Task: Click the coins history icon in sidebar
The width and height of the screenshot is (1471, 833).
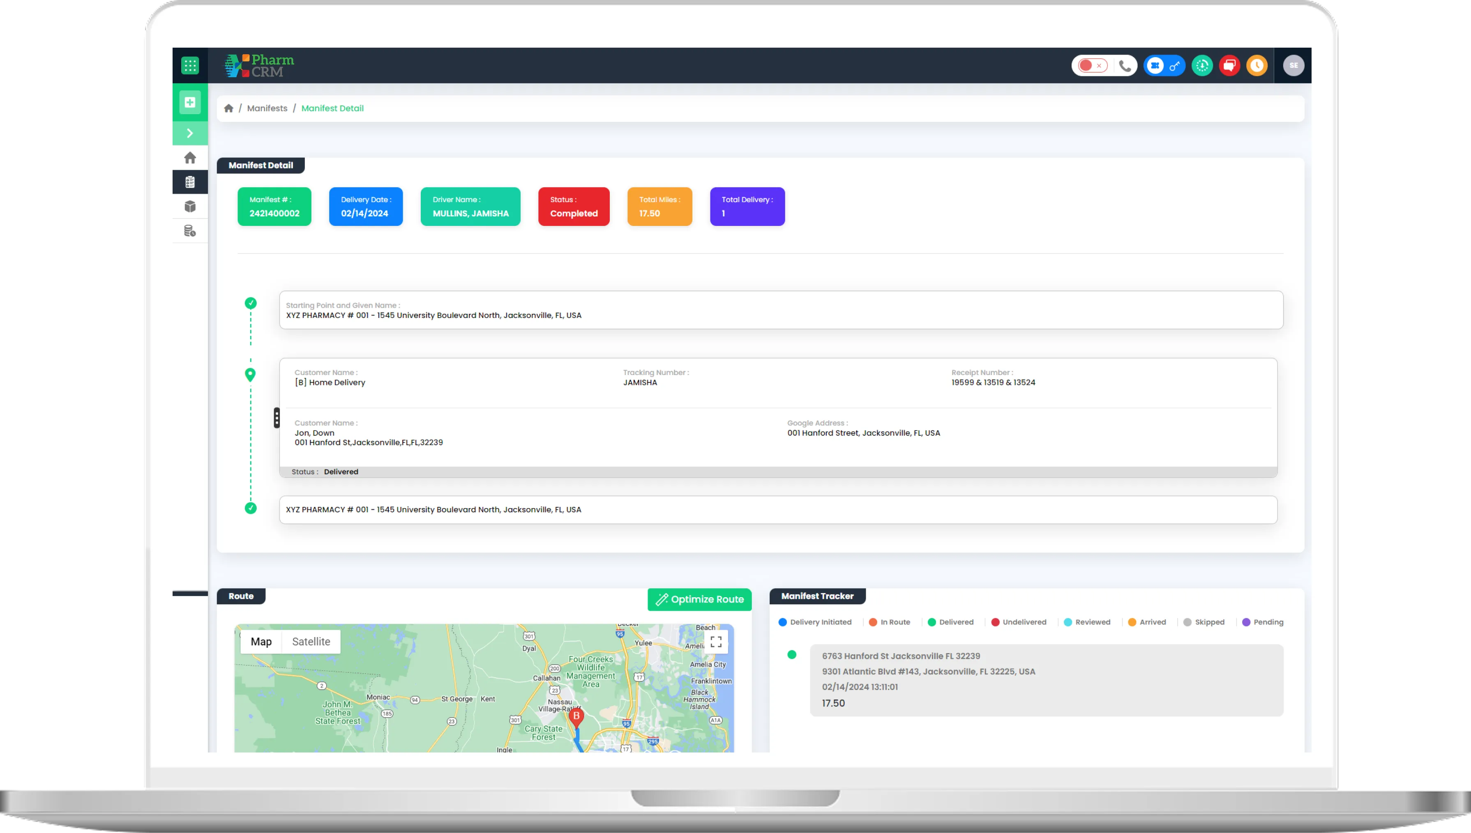Action: [189, 230]
